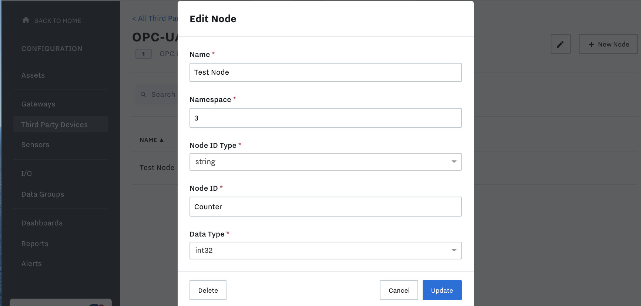
Task: Open Alerts in the sidebar
Action: point(31,264)
